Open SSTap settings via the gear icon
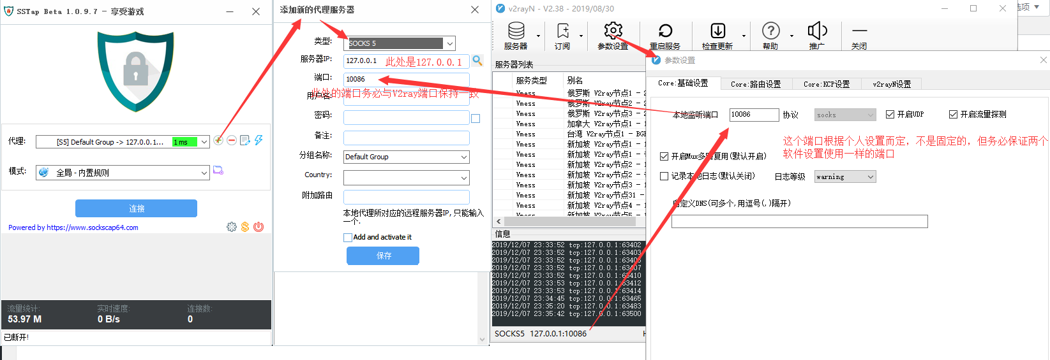The width and height of the screenshot is (1050, 360). pos(232,227)
